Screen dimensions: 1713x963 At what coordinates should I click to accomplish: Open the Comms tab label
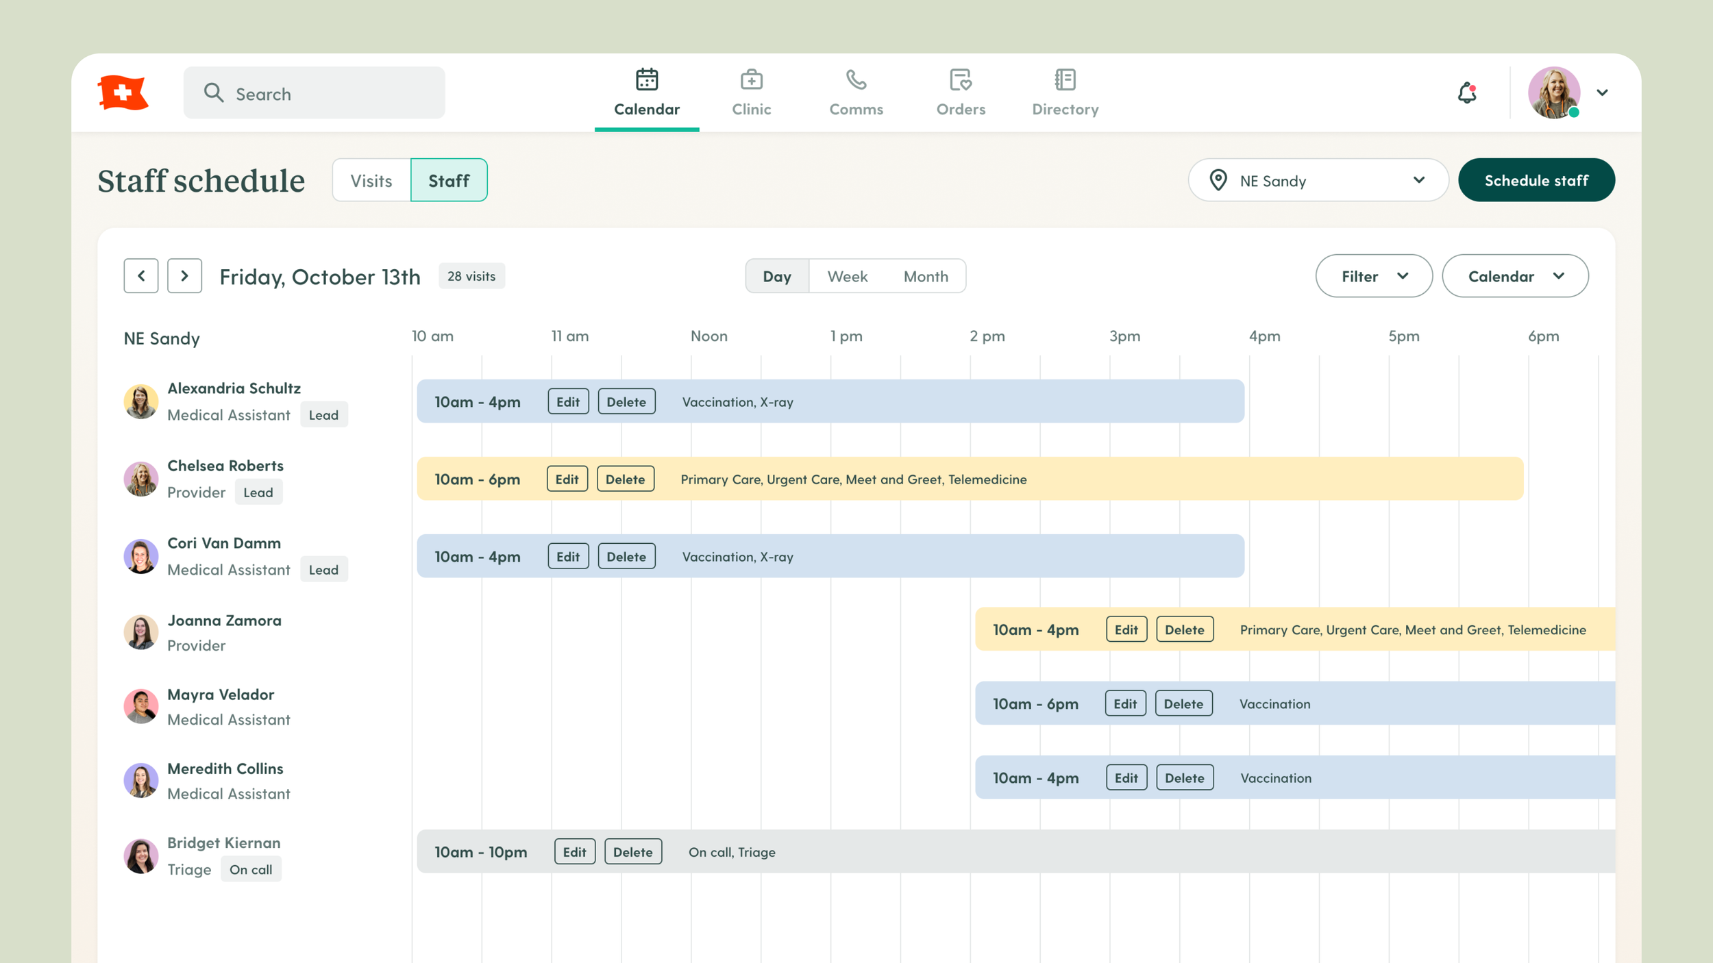coord(856,109)
